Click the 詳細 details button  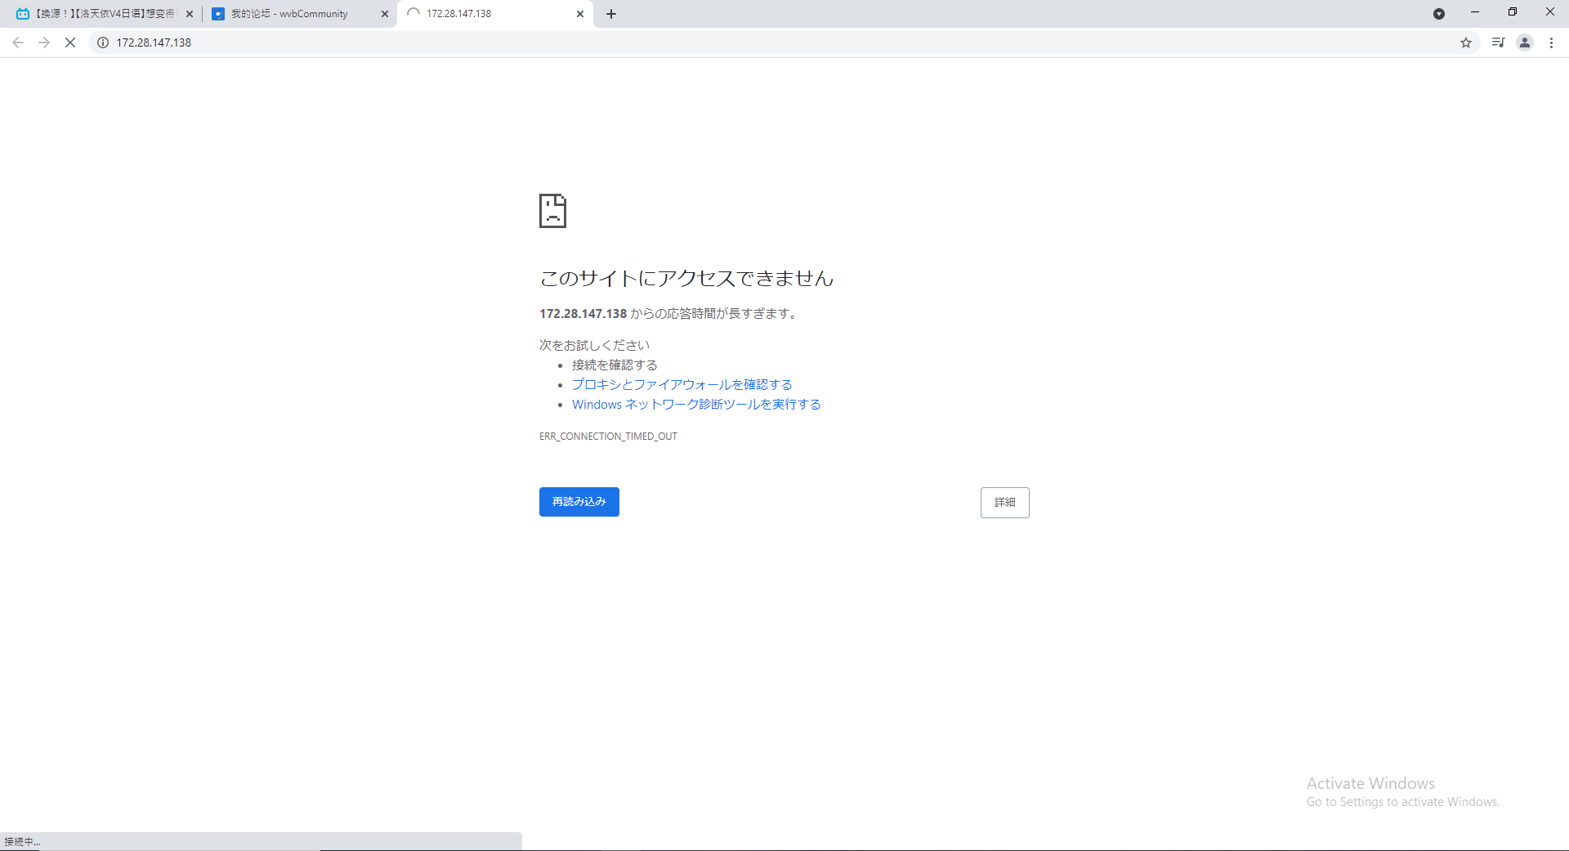1004,503
